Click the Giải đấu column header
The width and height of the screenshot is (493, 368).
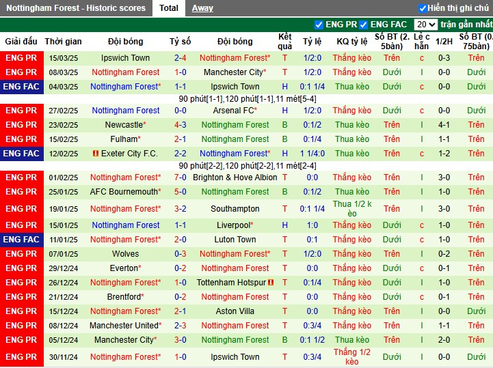pos(21,42)
